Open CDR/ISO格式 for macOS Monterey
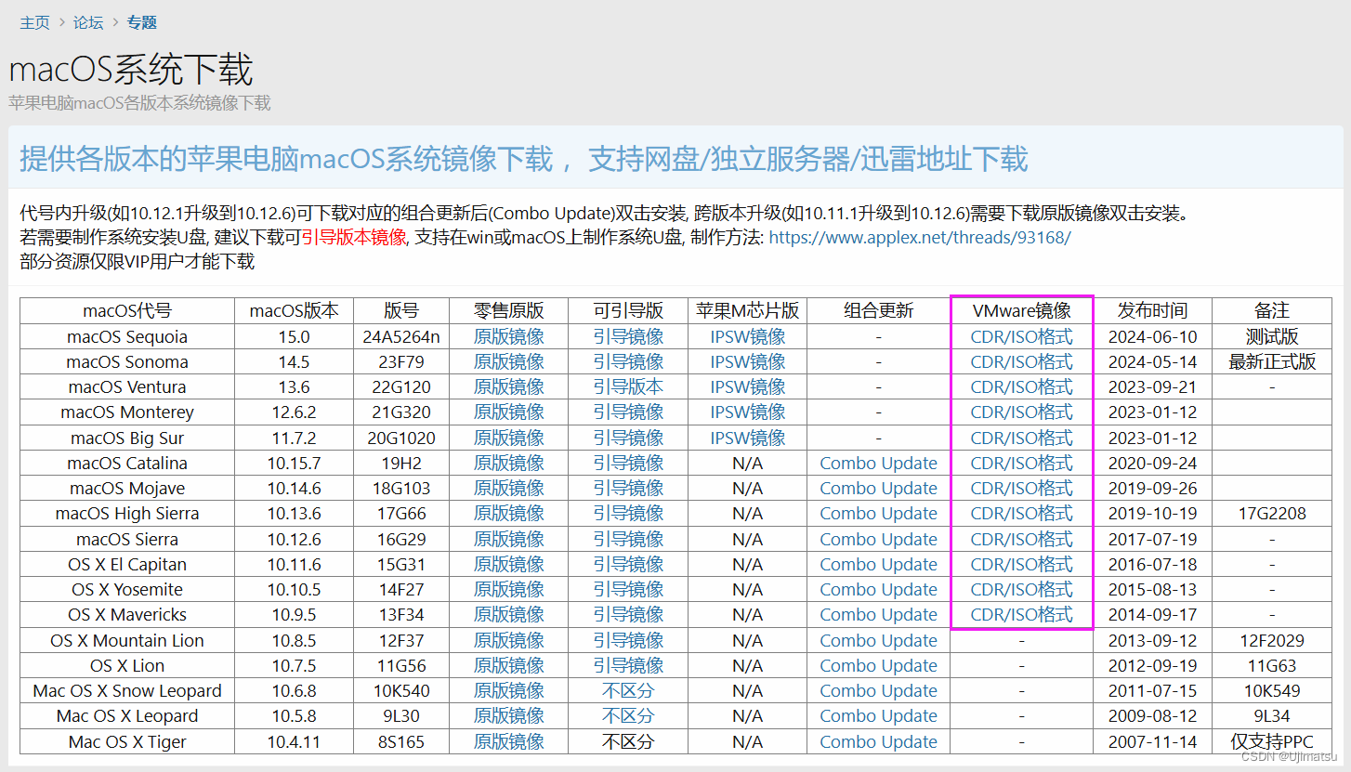Viewport: 1351px width, 772px height. [x=1021, y=412]
